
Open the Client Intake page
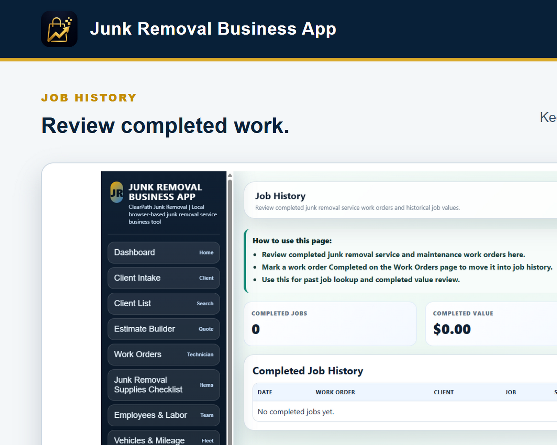[x=164, y=278]
